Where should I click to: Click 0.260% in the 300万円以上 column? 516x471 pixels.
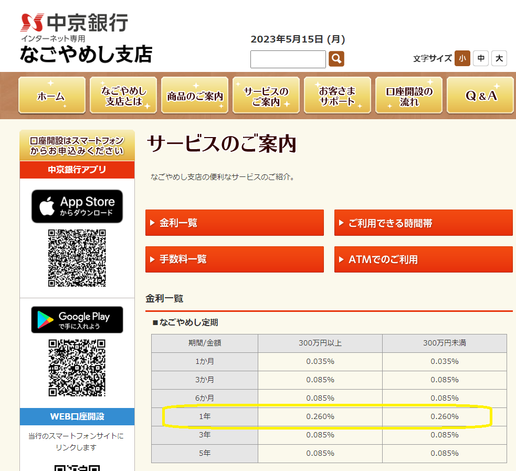coord(320,417)
